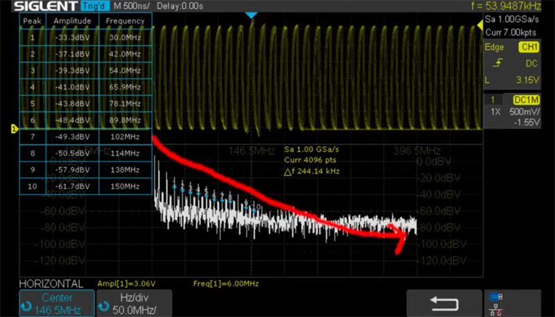
Task: Click the channel 1 ground reference marker
Action: point(12,129)
